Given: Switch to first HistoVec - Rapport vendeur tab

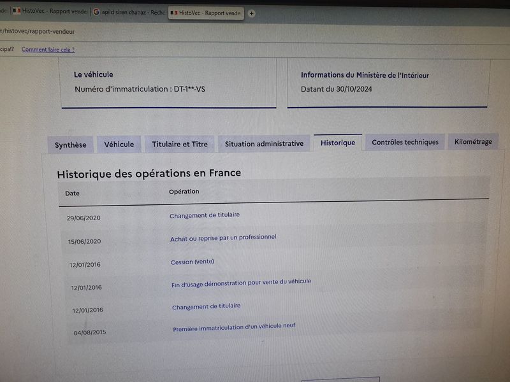Looking at the screenshot, I should tap(50, 11).
